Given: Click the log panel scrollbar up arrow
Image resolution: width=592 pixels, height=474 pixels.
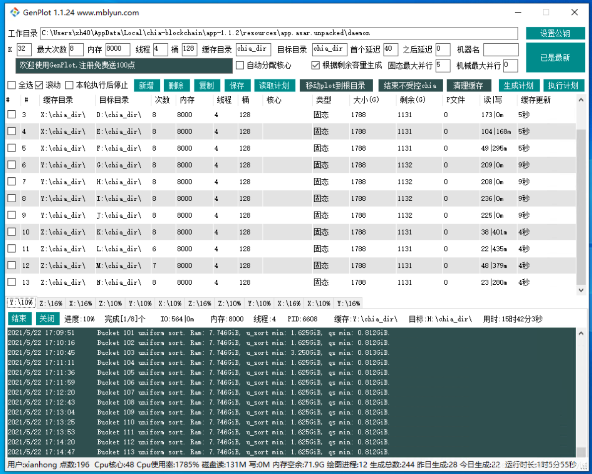Looking at the screenshot, I should (x=581, y=333).
